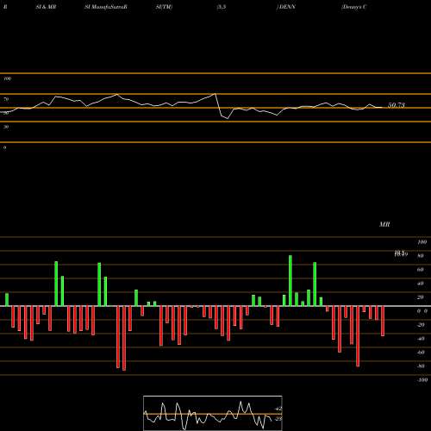Click the MR label above the lower chart

tap(384, 224)
